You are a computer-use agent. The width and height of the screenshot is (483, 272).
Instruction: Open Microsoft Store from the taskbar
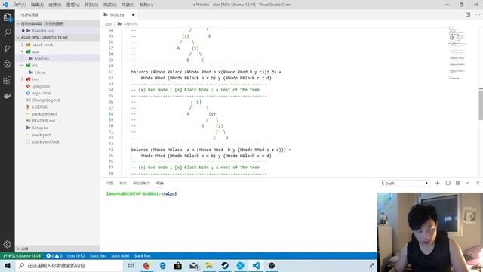(178, 265)
